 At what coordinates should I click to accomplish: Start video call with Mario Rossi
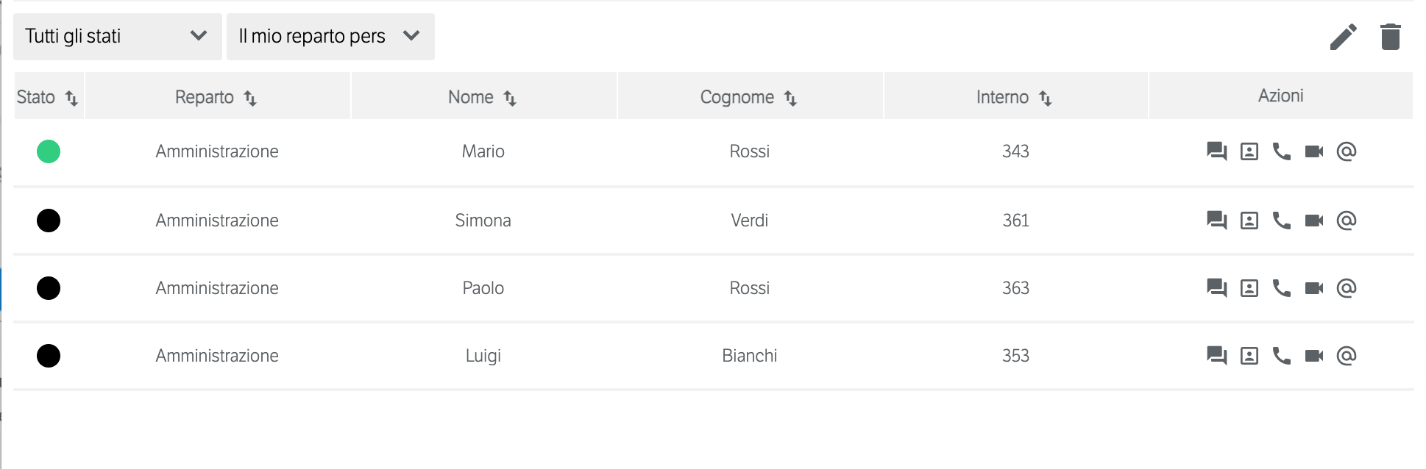point(1313,151)
